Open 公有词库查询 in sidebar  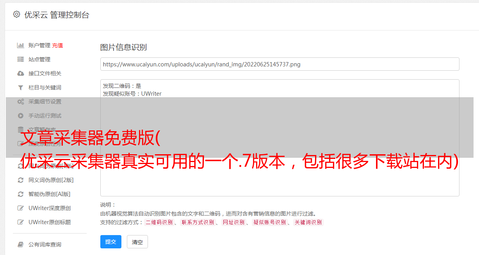coord(45,244)
